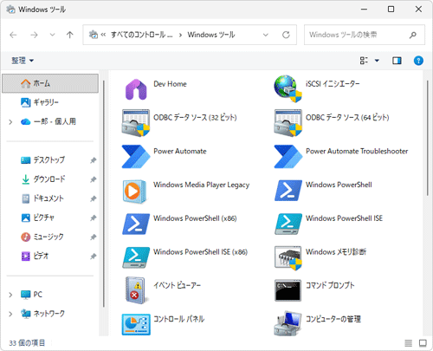The height and width of the screenshot is (351, 433).
Task: Click the Windows Media Player Legacy label text
Action: pos(202,185)
